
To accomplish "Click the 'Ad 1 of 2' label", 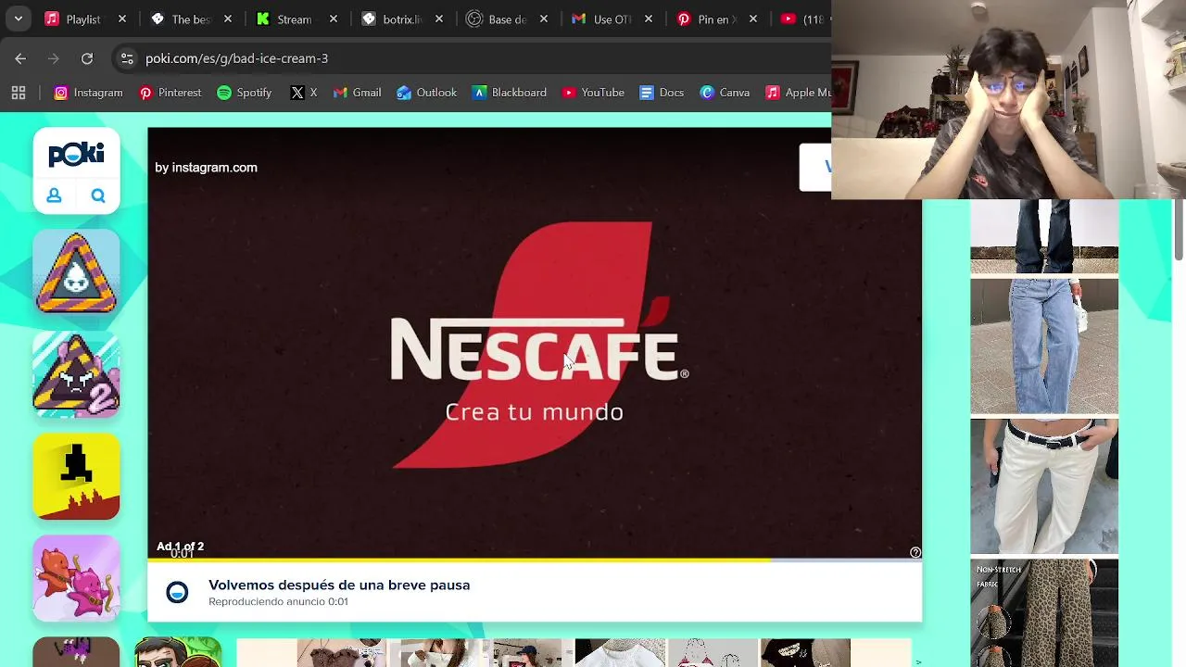I will pos(180,547).
